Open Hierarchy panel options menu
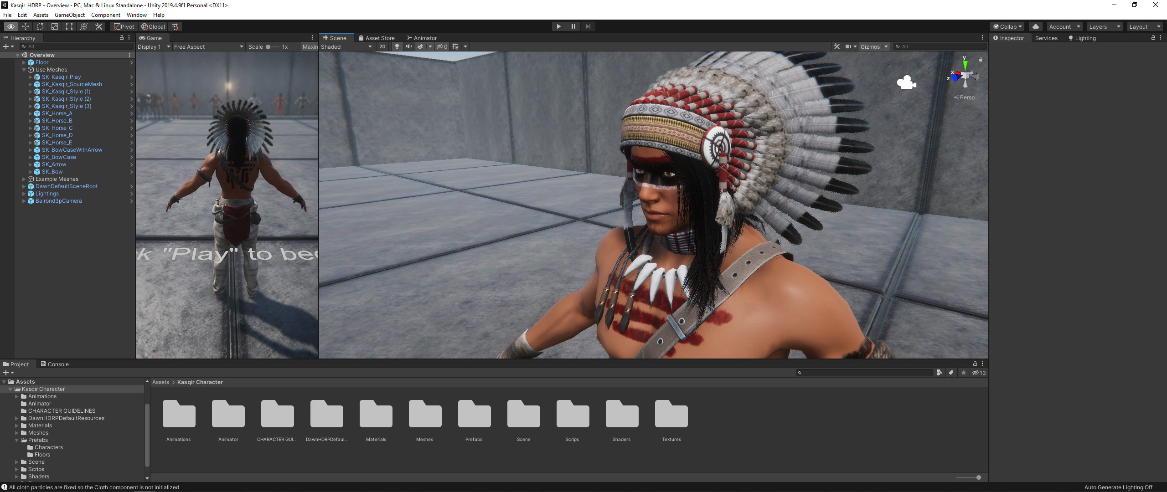 (129, 38)
